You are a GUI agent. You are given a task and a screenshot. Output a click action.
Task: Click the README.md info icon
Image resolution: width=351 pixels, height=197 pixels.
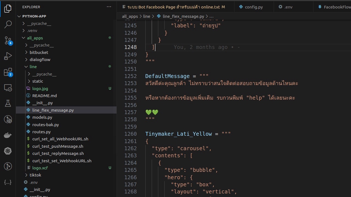(29, 96)
